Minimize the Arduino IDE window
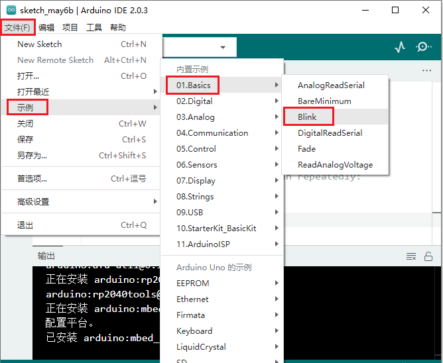This screenshot has width=443, height=363. click(365, 10)
